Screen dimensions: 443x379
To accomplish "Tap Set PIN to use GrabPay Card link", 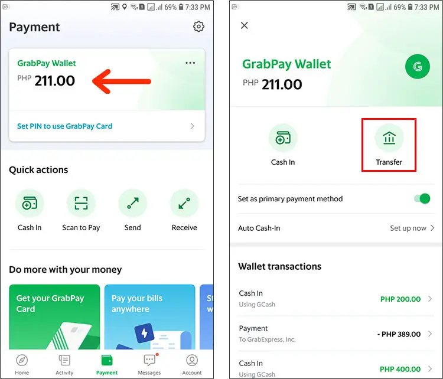I will click(x=65, y=126).
